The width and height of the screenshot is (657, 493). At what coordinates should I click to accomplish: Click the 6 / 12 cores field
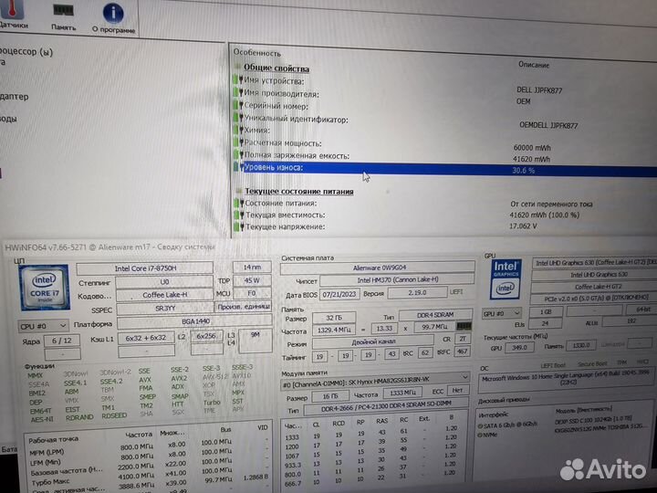click(x=62, y=341)
